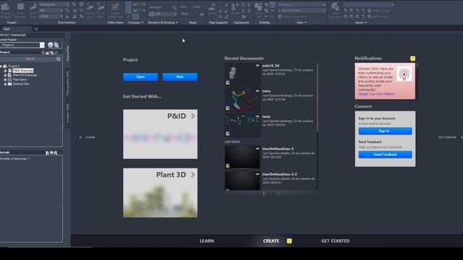Click the yellow Notifications count badge
Screen dimensions: 463x260
coord(412,58)
